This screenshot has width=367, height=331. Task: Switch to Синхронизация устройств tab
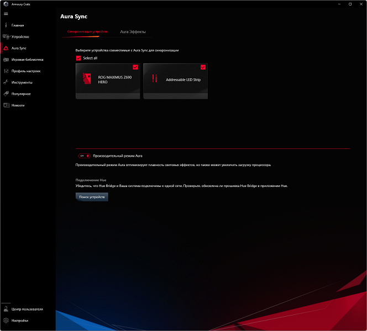coord(87,31)
